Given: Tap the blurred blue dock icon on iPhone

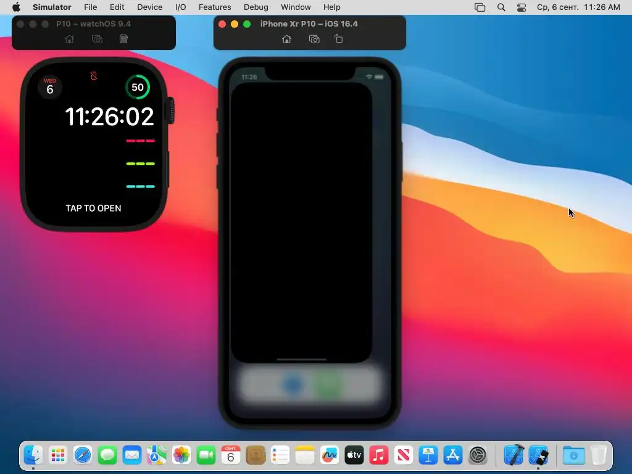Looking at the screenshot, I should (x=293, y=385).
